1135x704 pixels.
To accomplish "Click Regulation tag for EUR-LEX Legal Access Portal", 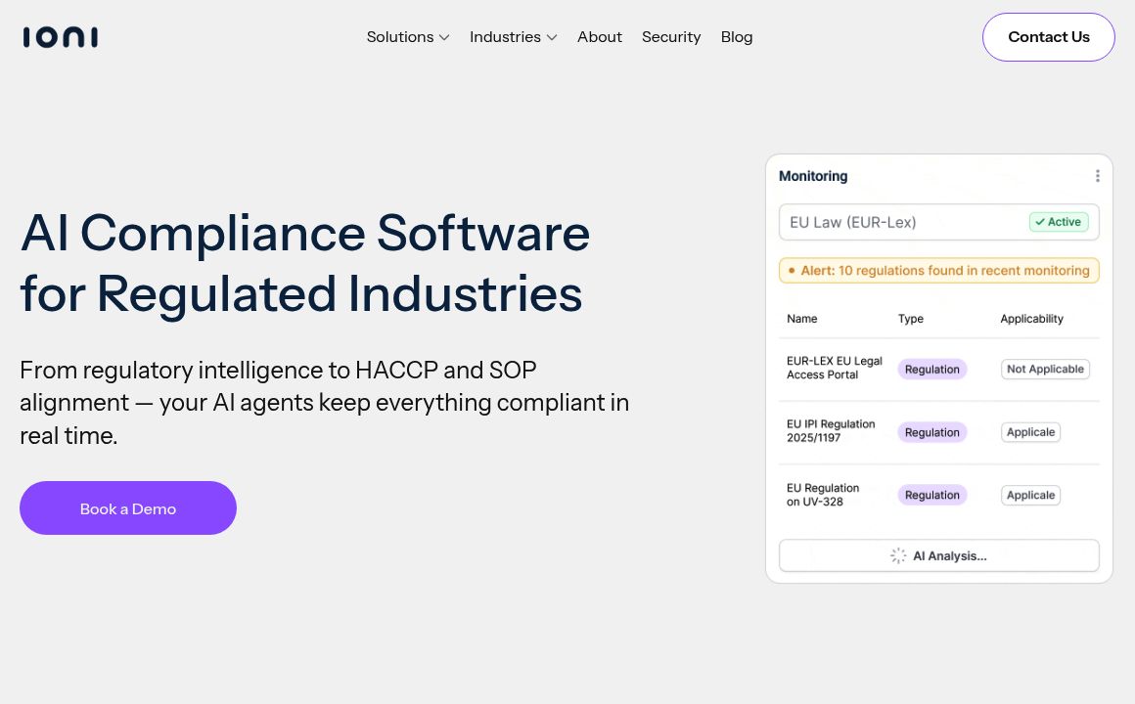I will coord(931,370).
